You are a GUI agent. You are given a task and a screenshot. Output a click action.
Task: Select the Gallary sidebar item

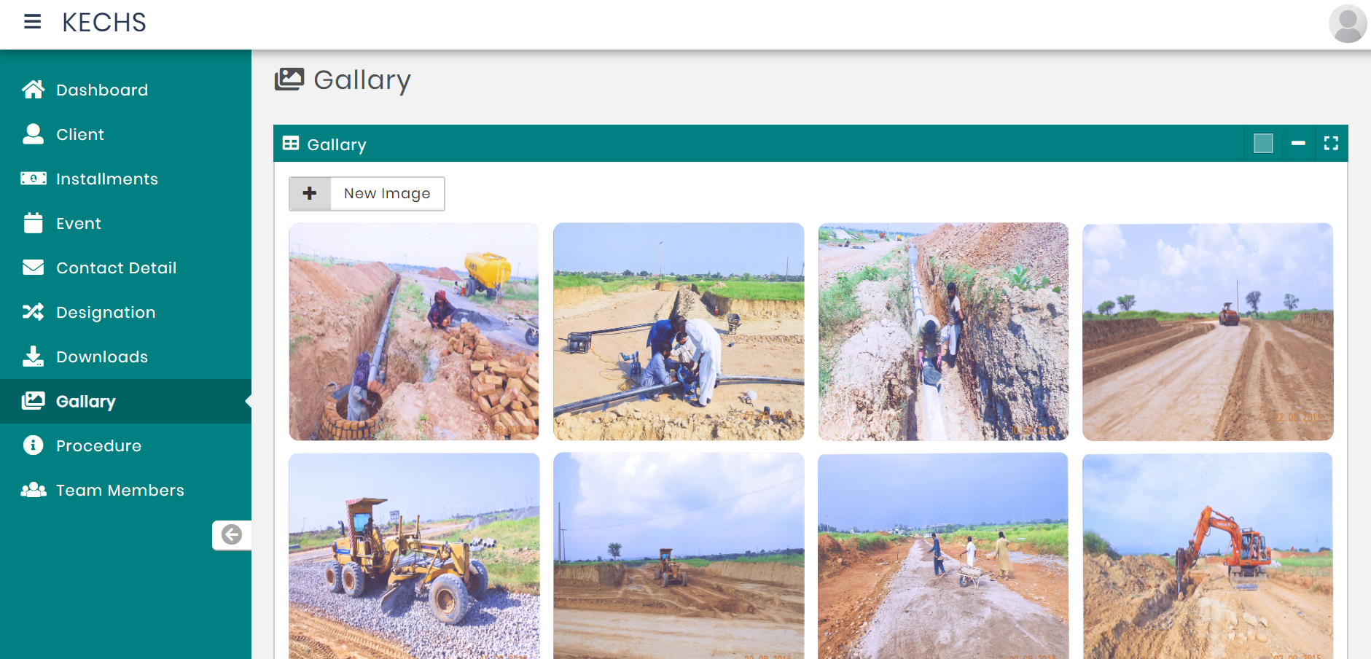[x=86, y=401]
